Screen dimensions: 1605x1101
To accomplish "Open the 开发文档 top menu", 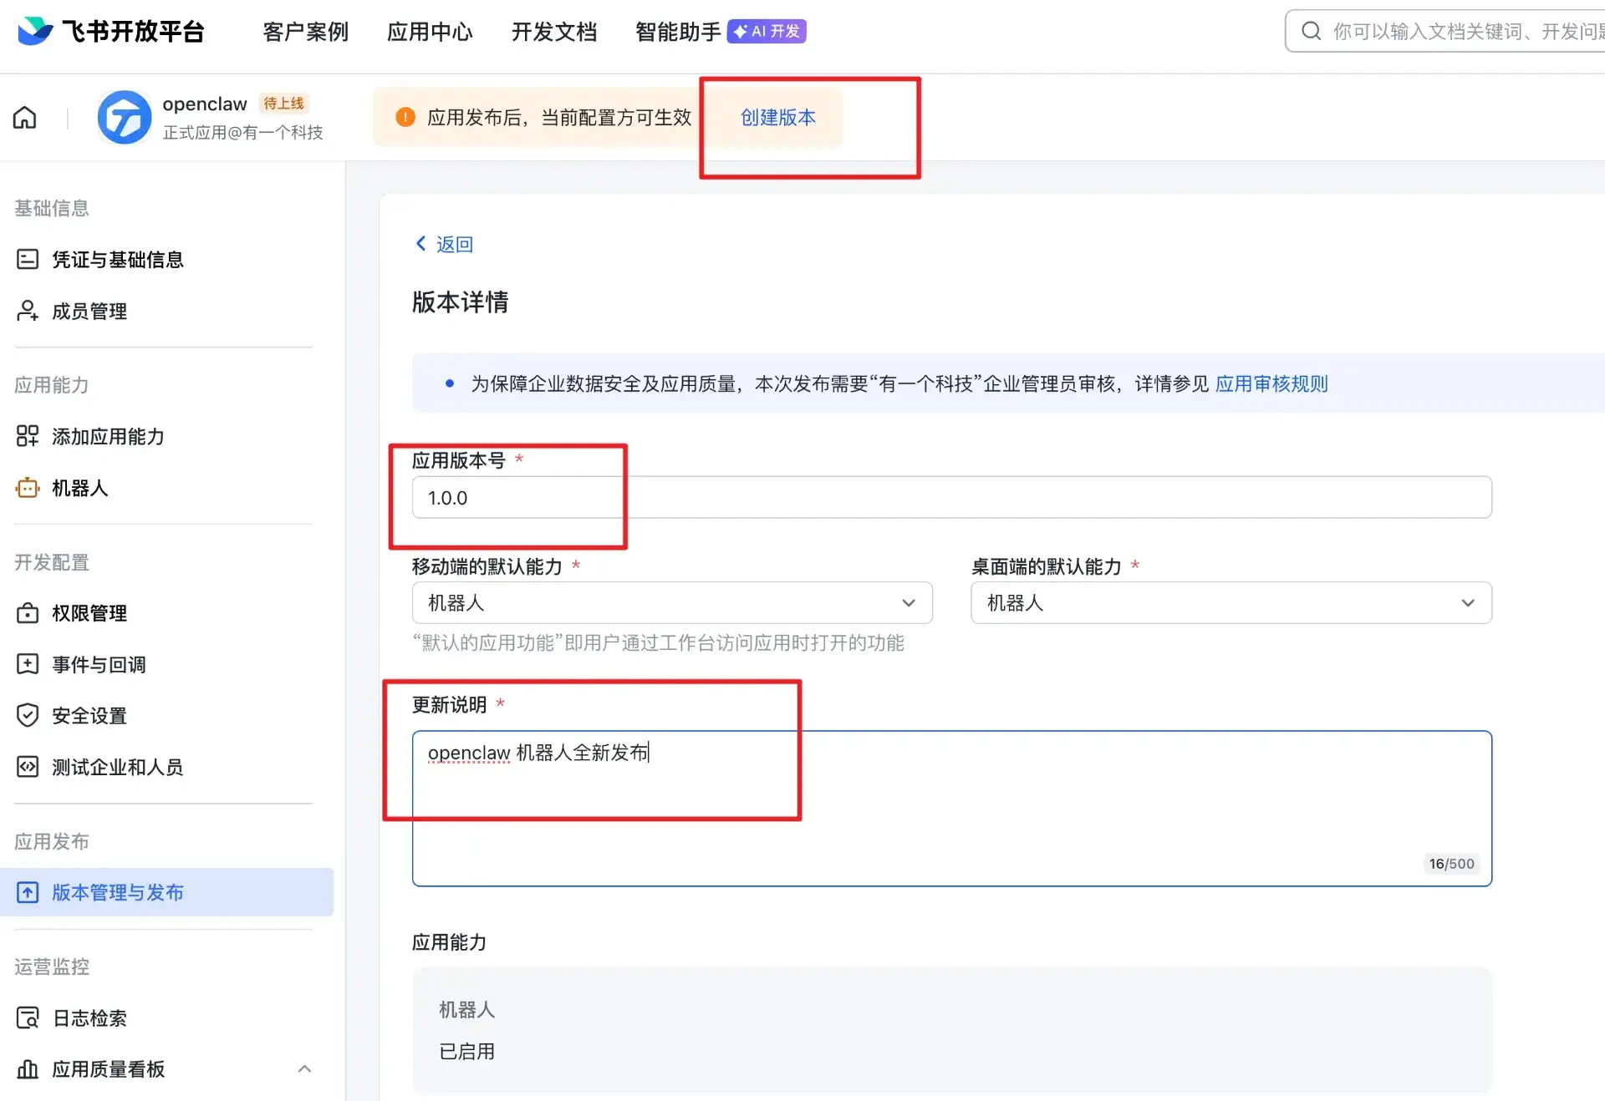I will click(x=553, y=32).
